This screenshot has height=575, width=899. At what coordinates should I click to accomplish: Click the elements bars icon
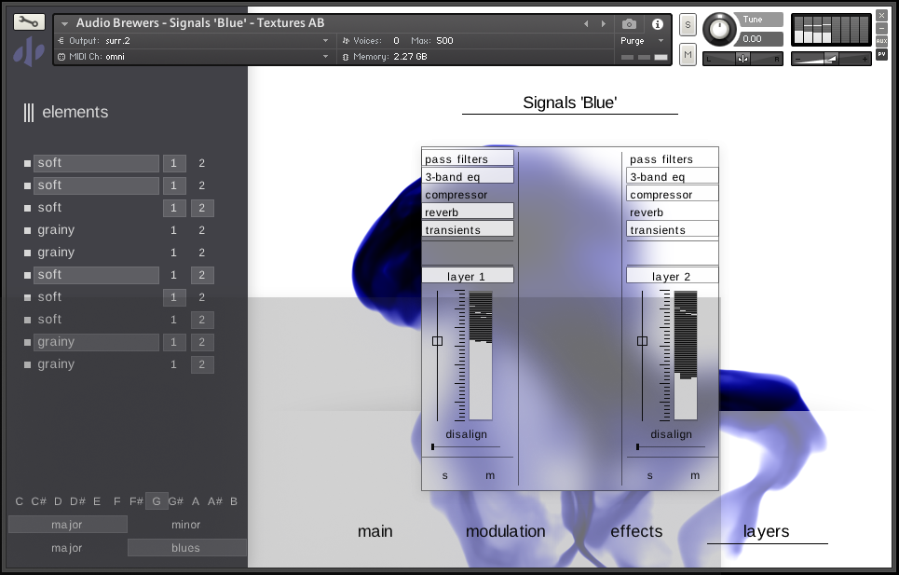coord(29,113)
